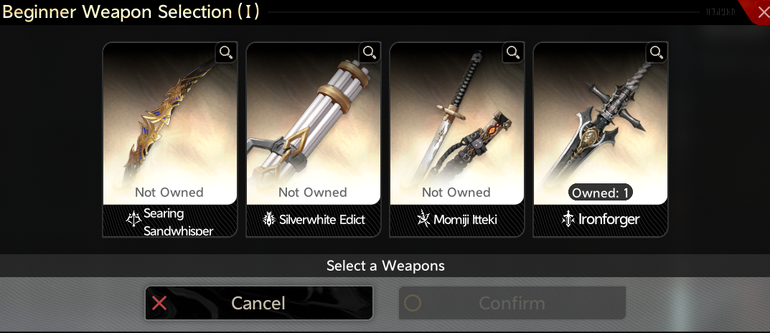Viewport: 770px width, 333px height.
Task: Click the weapon type icon beside Silverwhite Edict
Action: [x=269, y=219]
